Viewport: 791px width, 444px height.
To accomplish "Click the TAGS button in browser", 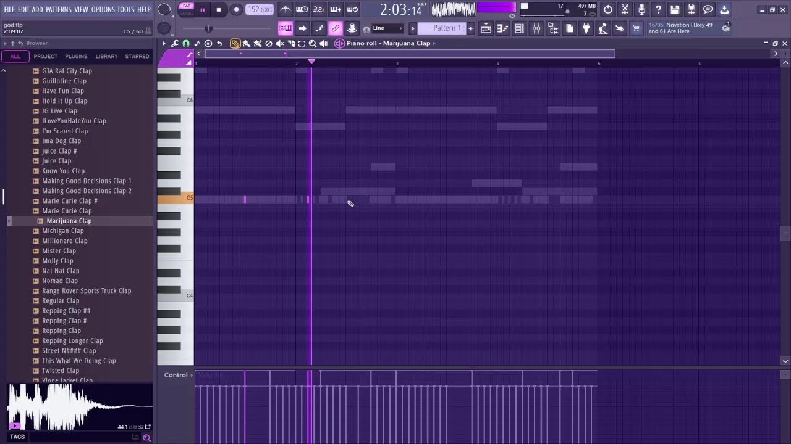I will (x=17, y=437).
